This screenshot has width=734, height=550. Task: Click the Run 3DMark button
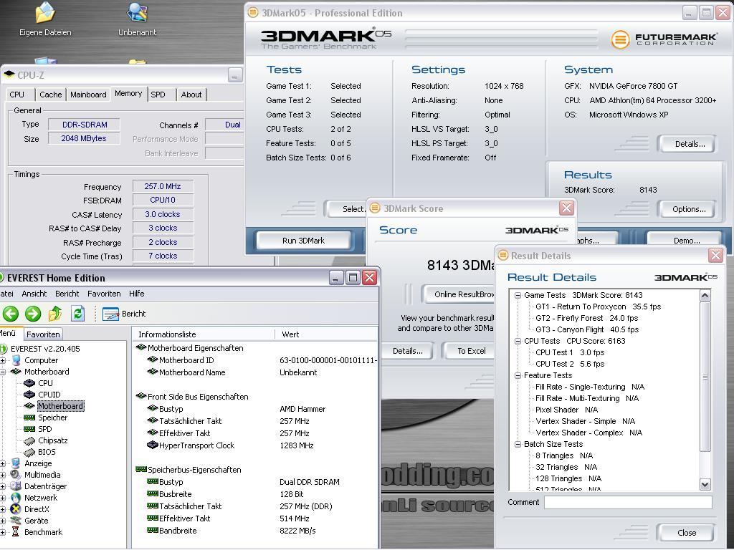[303, 241]
